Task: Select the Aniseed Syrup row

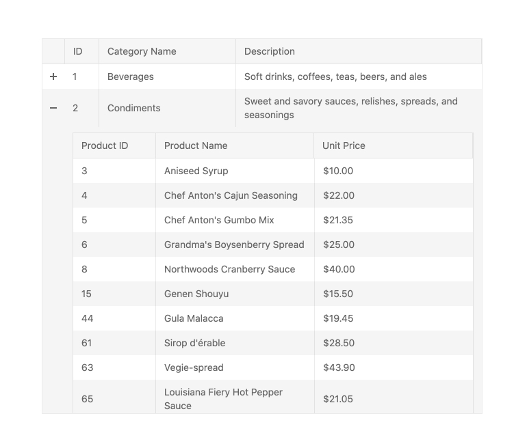Action: tap(196, 171)
